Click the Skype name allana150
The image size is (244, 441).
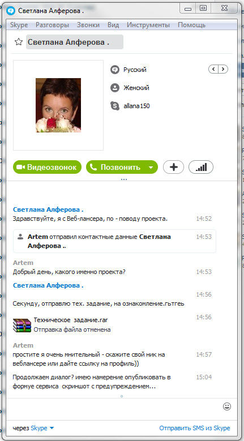click(x=136, y=106)
